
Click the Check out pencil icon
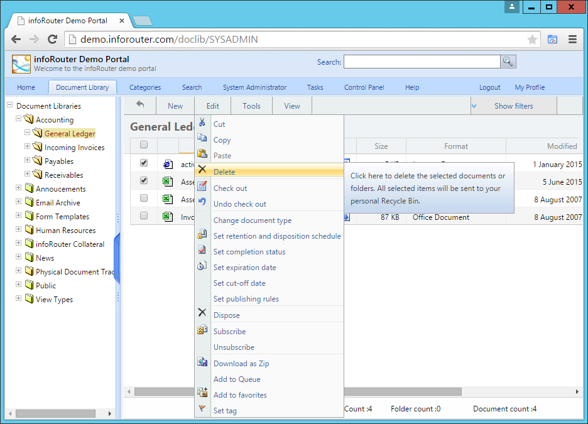202,185
